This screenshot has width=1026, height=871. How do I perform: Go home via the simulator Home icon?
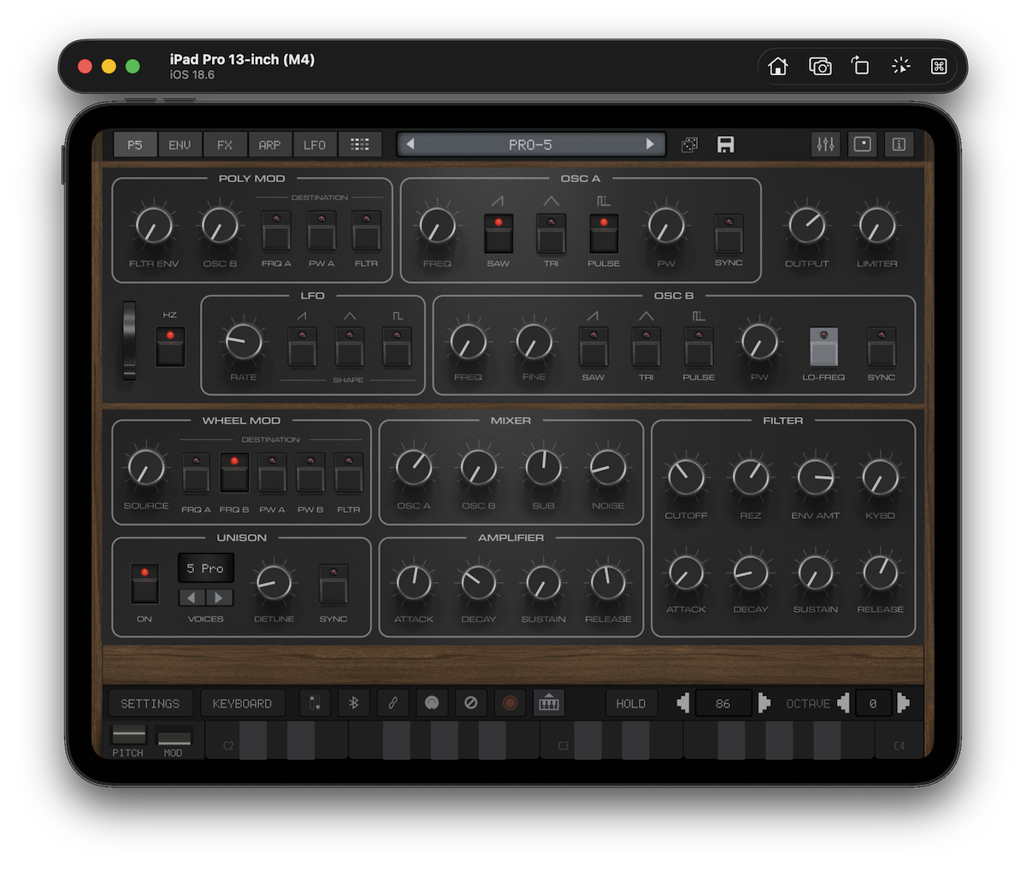pyautogui.click(x=778, y=66)
